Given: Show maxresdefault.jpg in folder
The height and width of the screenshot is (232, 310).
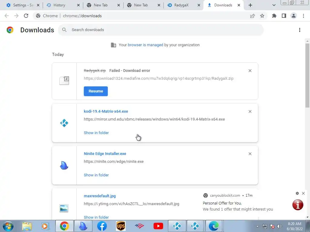Looking at the screenshot, I should [96, 217].
